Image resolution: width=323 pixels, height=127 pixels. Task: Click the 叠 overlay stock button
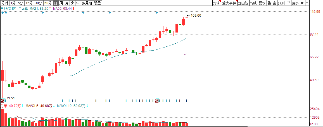[269, 3]
